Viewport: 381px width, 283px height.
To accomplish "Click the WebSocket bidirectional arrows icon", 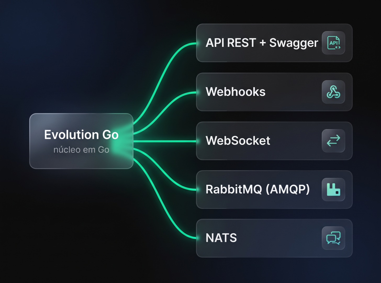I will pyautogui.click(x=333, y=141).
